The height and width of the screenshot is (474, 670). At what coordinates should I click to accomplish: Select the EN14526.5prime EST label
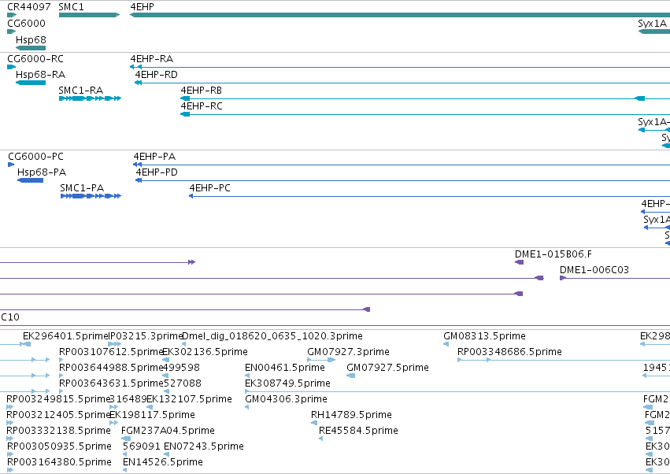(163, 462)
